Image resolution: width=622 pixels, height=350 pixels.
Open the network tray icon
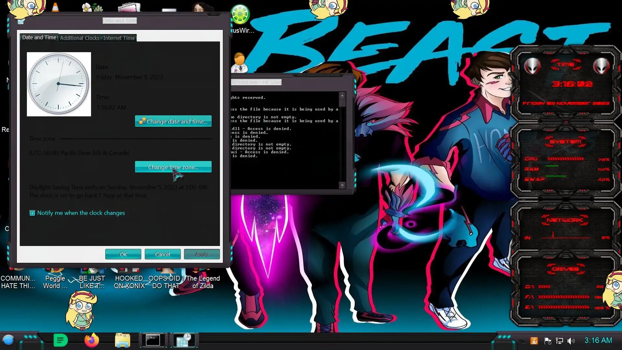[x=559, y=341]
